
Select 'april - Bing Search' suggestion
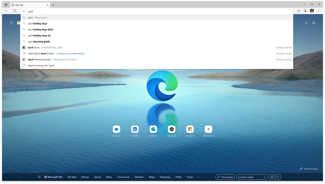pos(157,18)
